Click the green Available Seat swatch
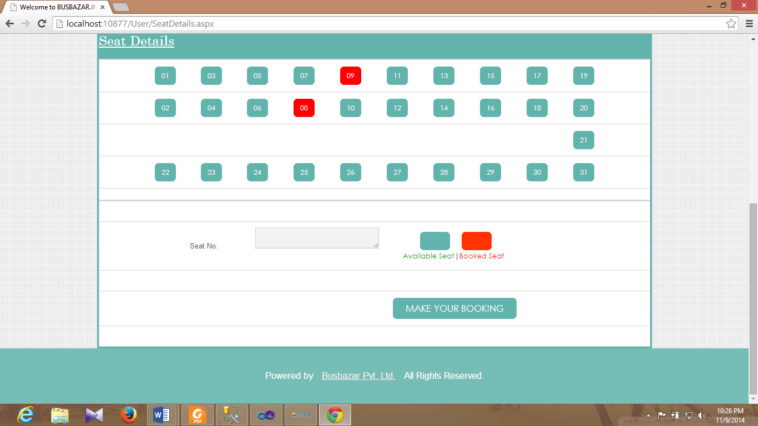The height and width of the screenshot is (426, 758). [x=435, y=241]
